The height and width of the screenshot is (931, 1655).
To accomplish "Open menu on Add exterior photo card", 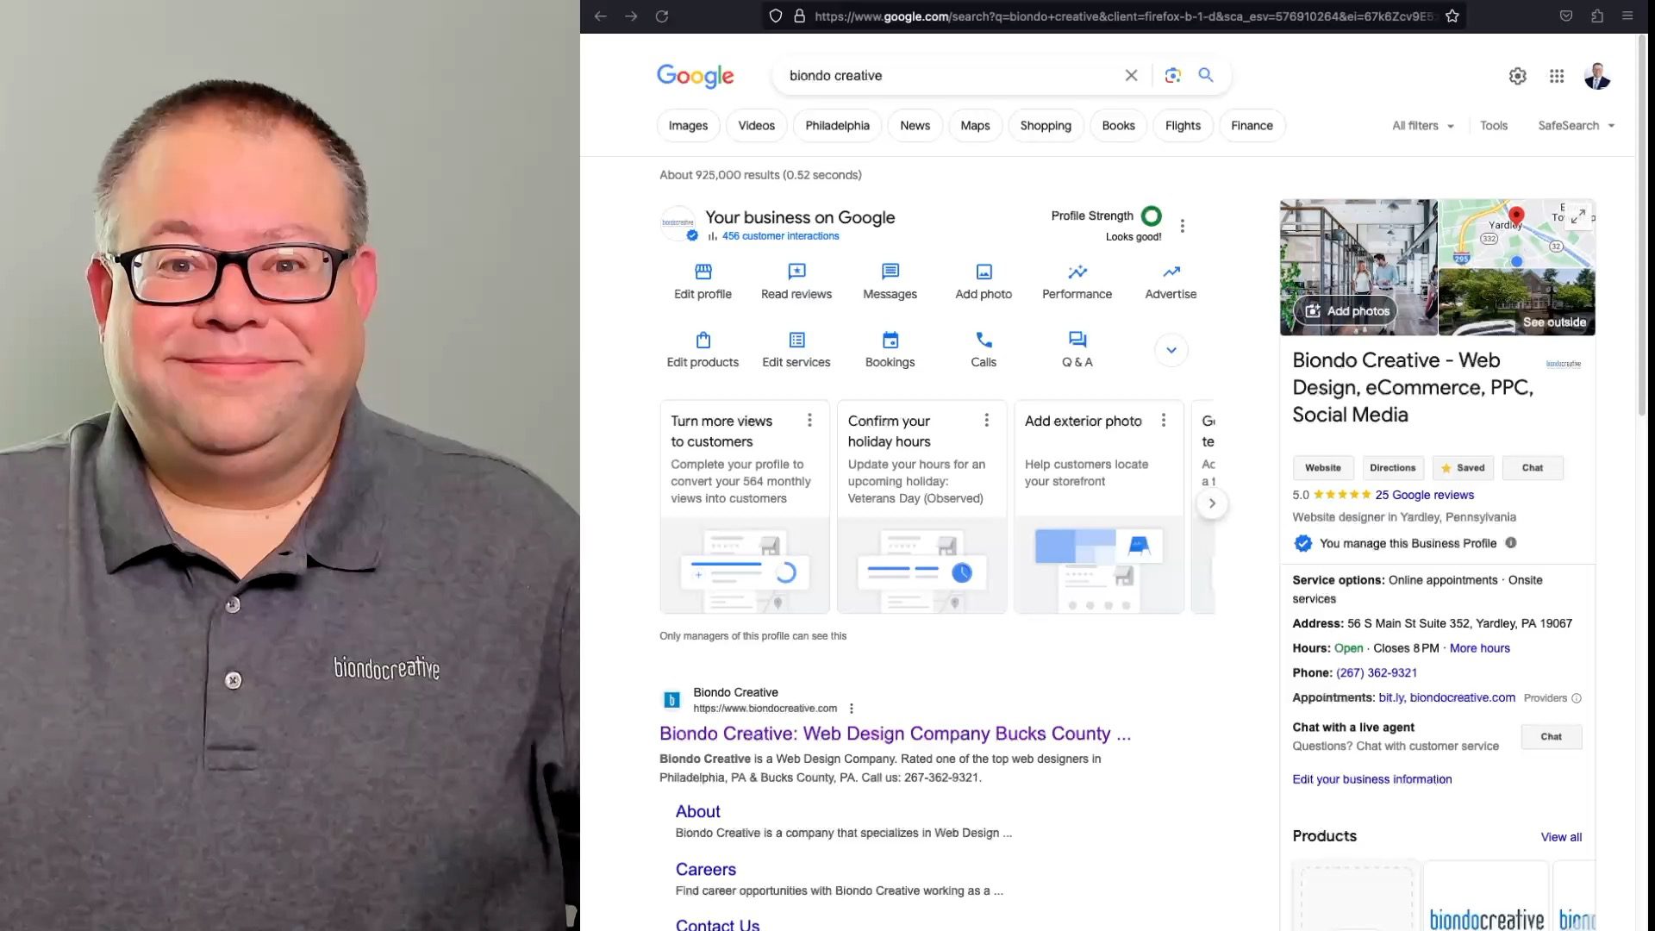I will pyautogui.click(x=1163, y=421).
